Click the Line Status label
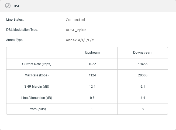The image size is (176, 130). point(15,20)
